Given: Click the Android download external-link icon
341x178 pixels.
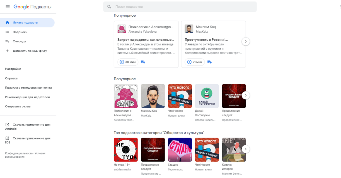Looking at the screenshot, I should coord(7,125).
